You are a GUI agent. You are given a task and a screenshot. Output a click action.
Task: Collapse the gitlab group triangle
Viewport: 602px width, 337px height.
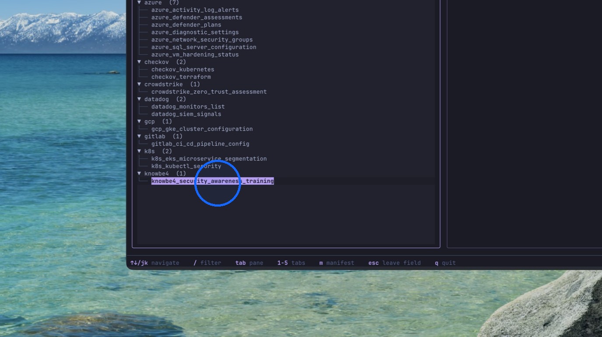click(x=139, y=136)
